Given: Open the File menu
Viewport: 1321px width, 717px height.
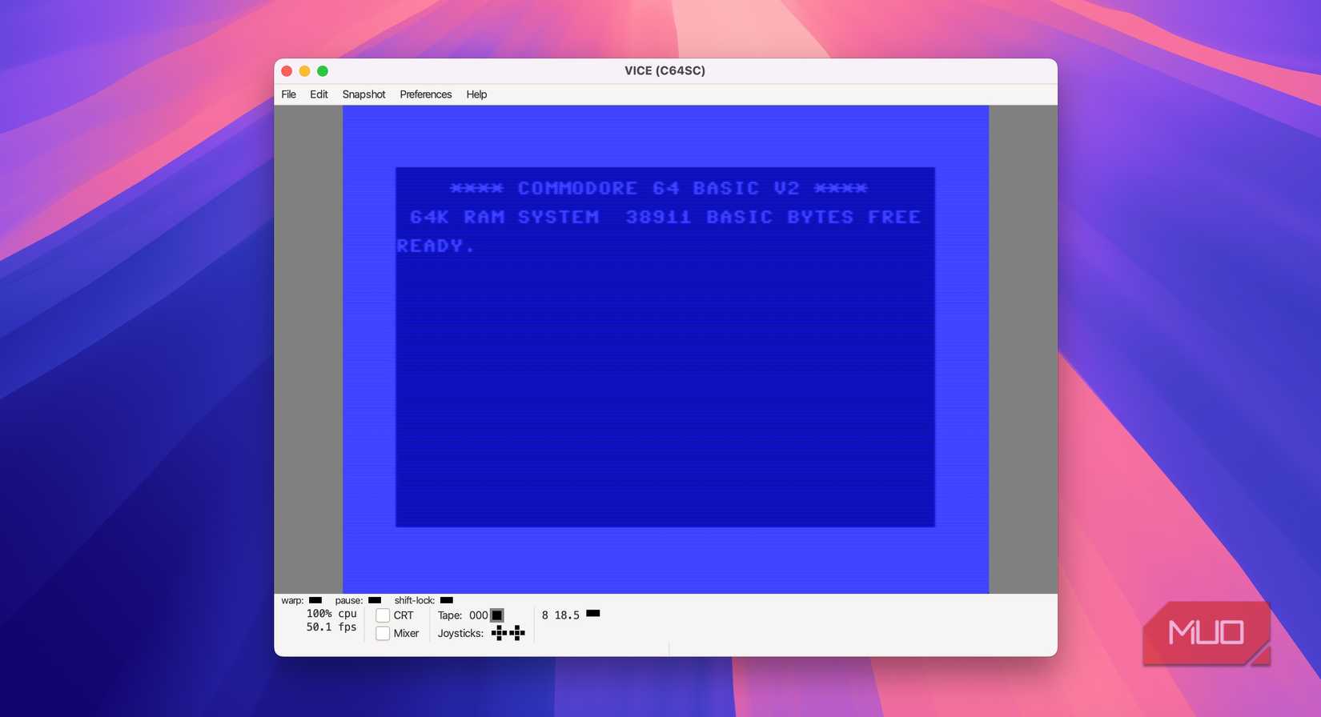Looking at the screenshot, I should click(288, 94).
